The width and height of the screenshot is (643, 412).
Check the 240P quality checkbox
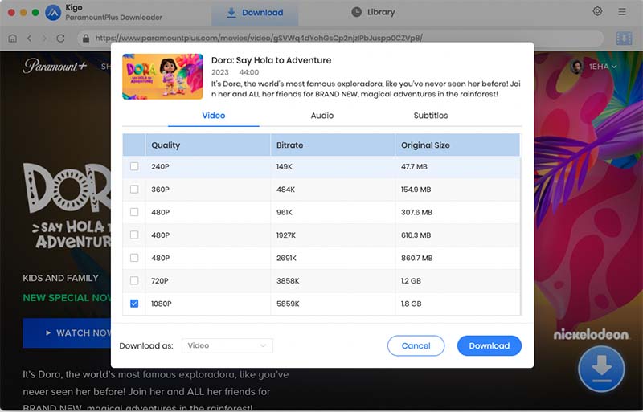click(134, 166)
